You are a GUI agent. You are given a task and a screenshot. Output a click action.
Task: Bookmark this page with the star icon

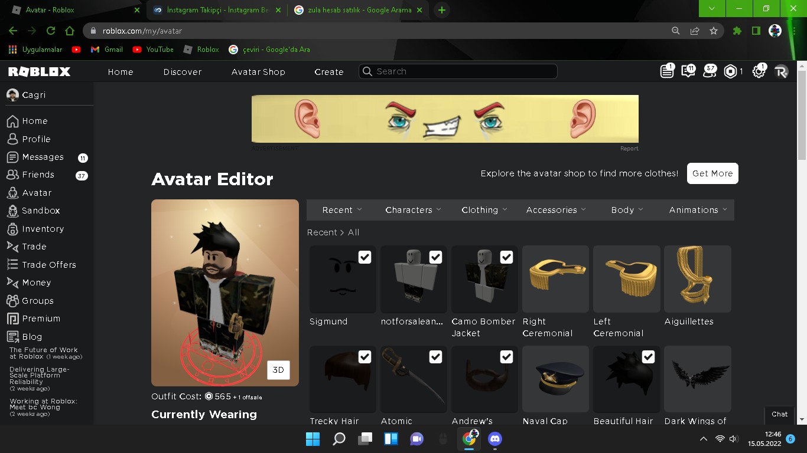714,31
